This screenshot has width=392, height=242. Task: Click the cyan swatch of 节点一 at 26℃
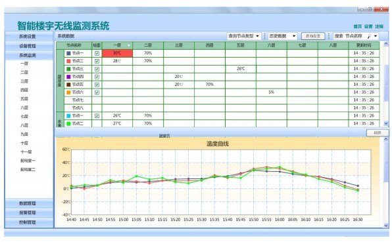point(68,116)
